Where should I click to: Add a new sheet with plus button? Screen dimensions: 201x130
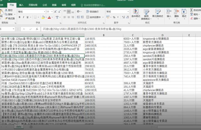point(31,127)
